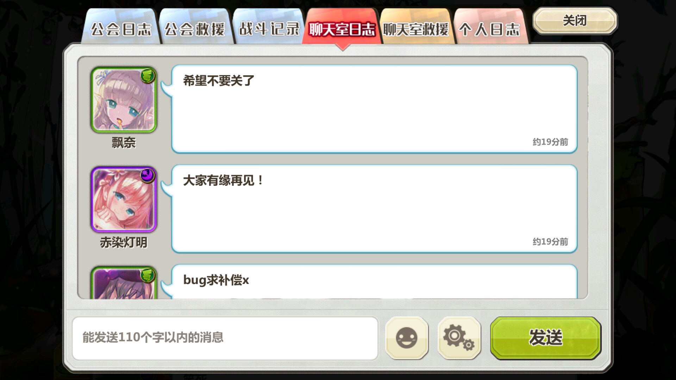Click the 关闭 button
This screenshot has height=380, width=676.
(575, 21)
